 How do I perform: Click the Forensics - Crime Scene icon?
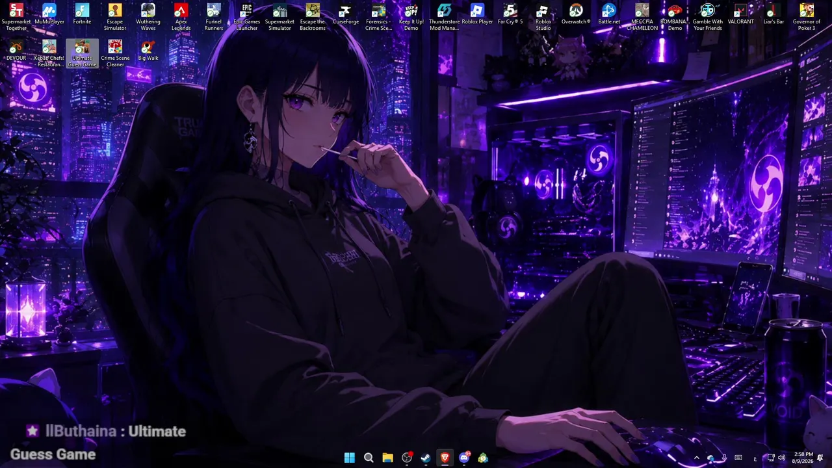click(378, 18)
